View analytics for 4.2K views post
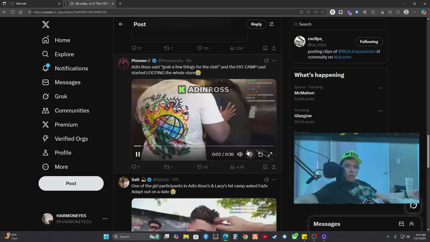 tap(237, 167)
